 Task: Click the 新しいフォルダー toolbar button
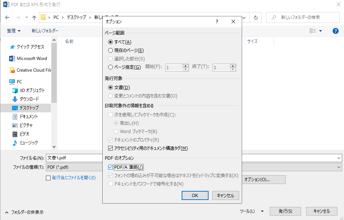[45, 31]
